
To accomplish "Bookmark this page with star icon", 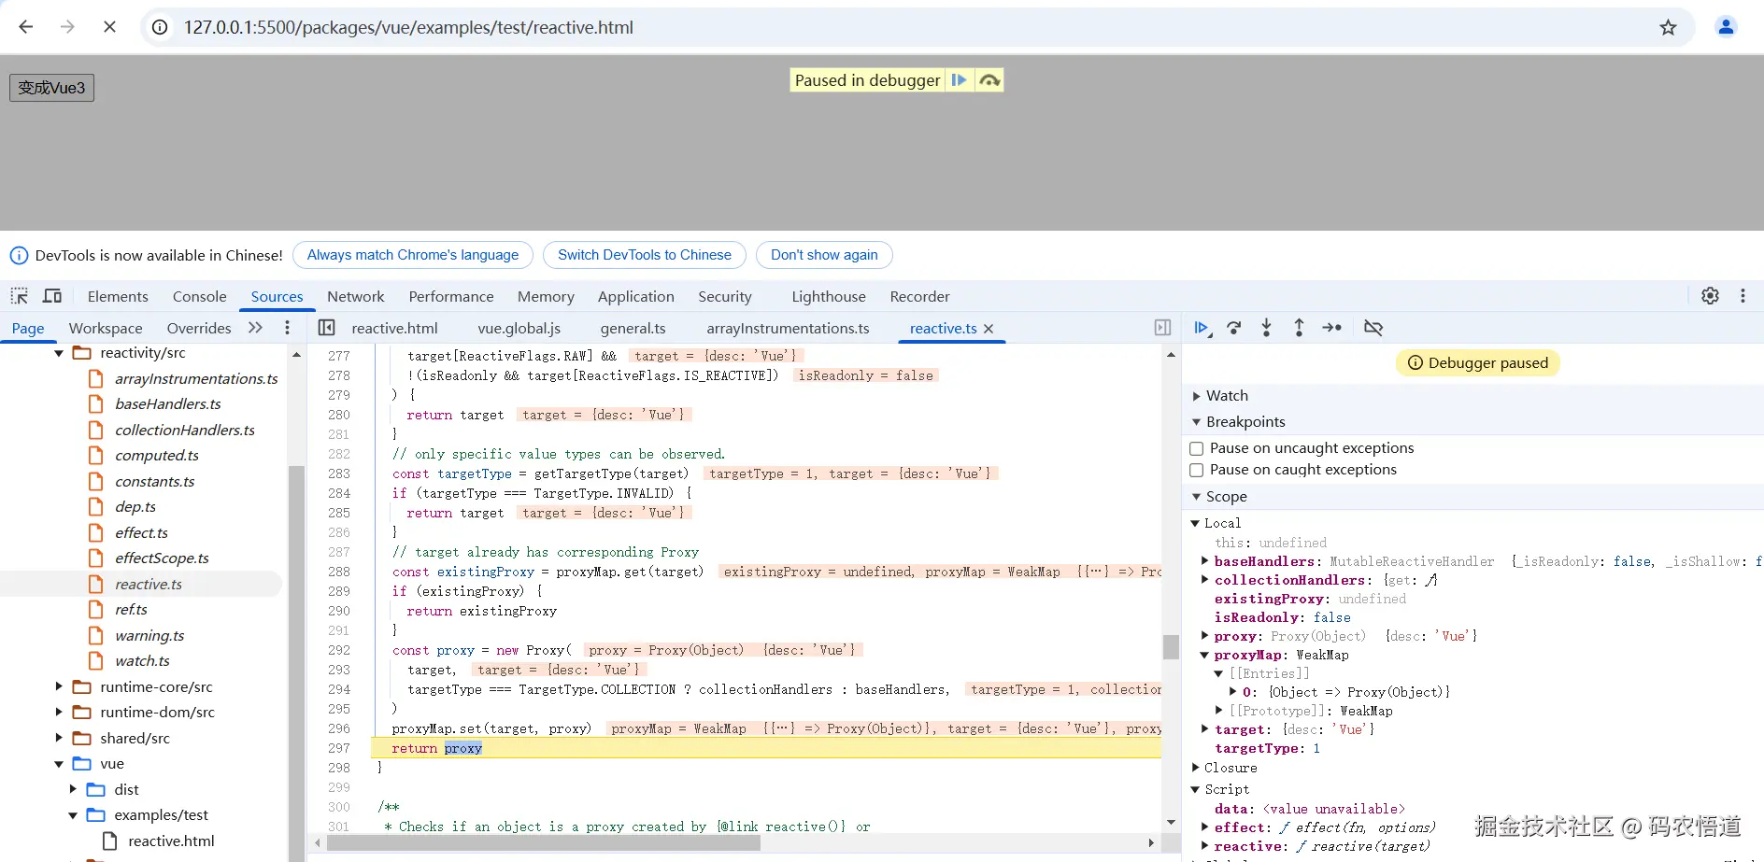I will point(1668,27).
